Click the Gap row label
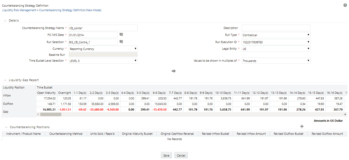Image resolution: width=349 pixels, height=160 pixels. (x=5, y=112)
